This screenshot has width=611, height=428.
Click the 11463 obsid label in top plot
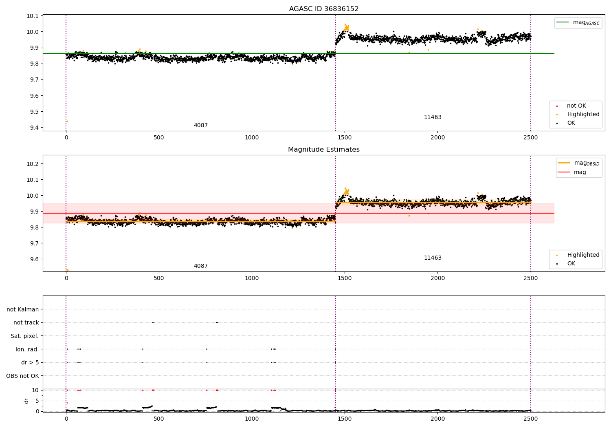[x=433, y=117]
